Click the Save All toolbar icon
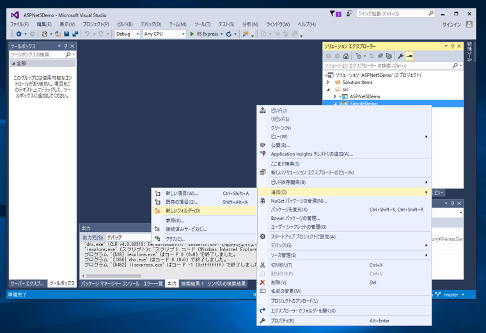 [x=75, y=34]
